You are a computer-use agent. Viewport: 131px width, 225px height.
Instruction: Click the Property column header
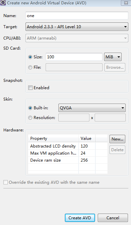53,138
